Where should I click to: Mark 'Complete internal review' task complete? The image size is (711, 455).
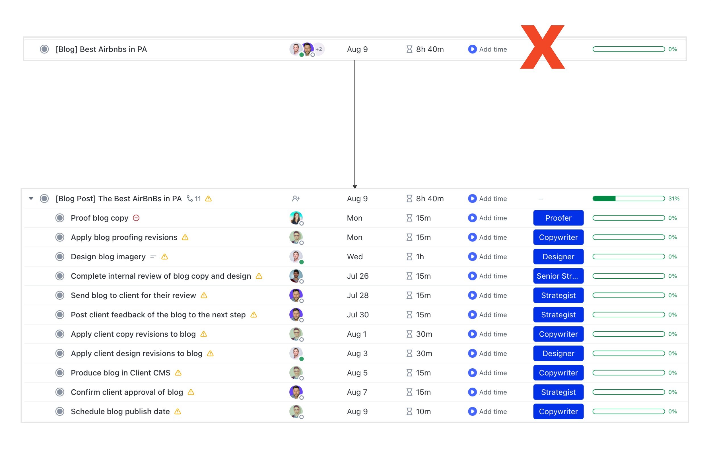[60, 276]
